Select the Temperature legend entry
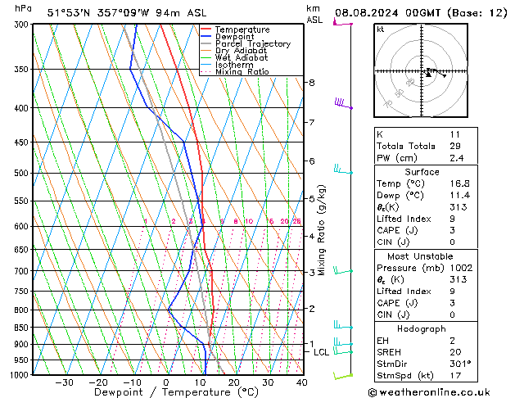Viewport: 515px width, 398px height. [x=242, y=29]
